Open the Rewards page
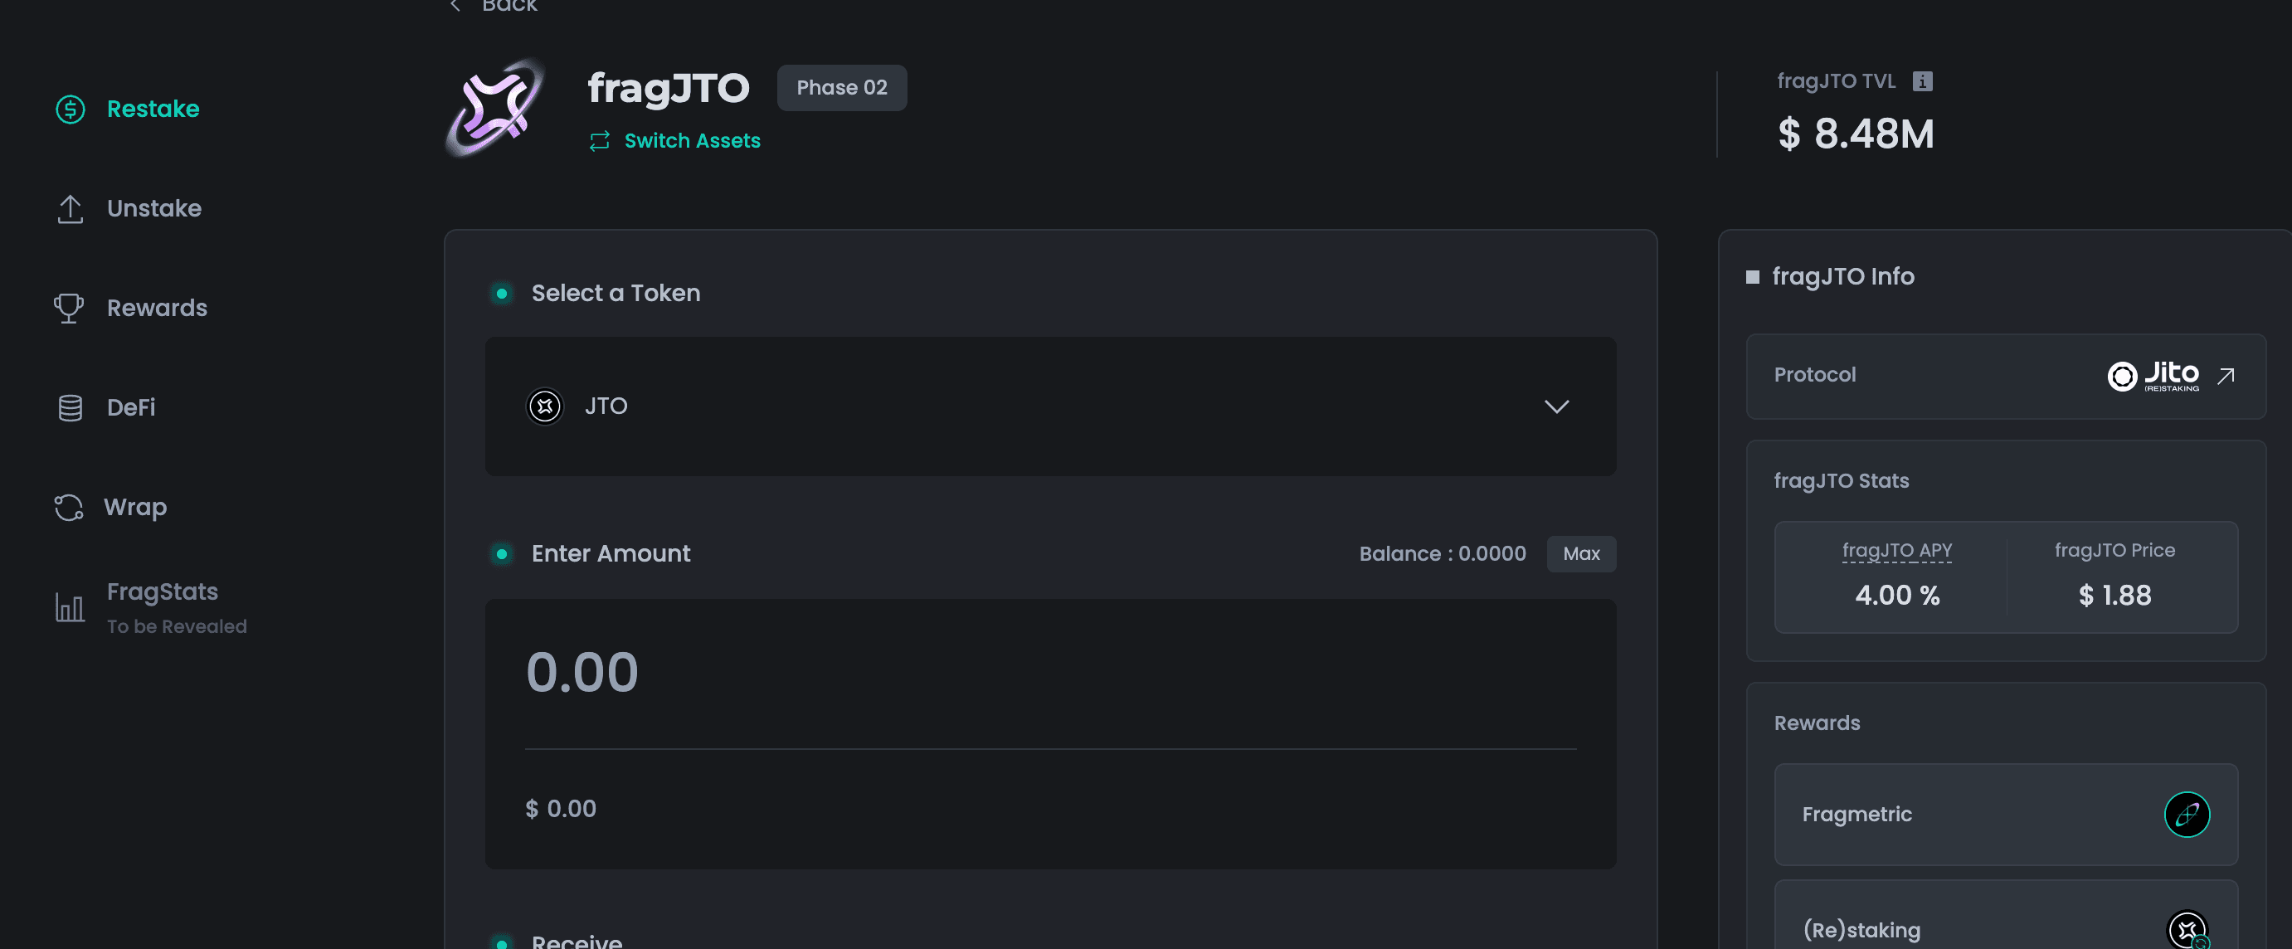Screen dimensions: 2292x949 point(131,309)
